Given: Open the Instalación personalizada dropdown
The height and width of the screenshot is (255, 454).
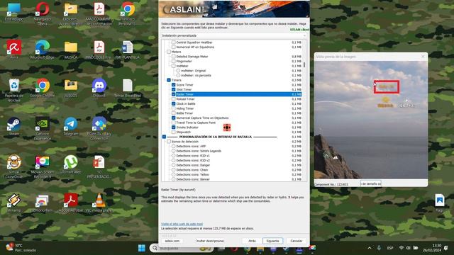Looking at the screenshot, I should click(x=233, y=35).
